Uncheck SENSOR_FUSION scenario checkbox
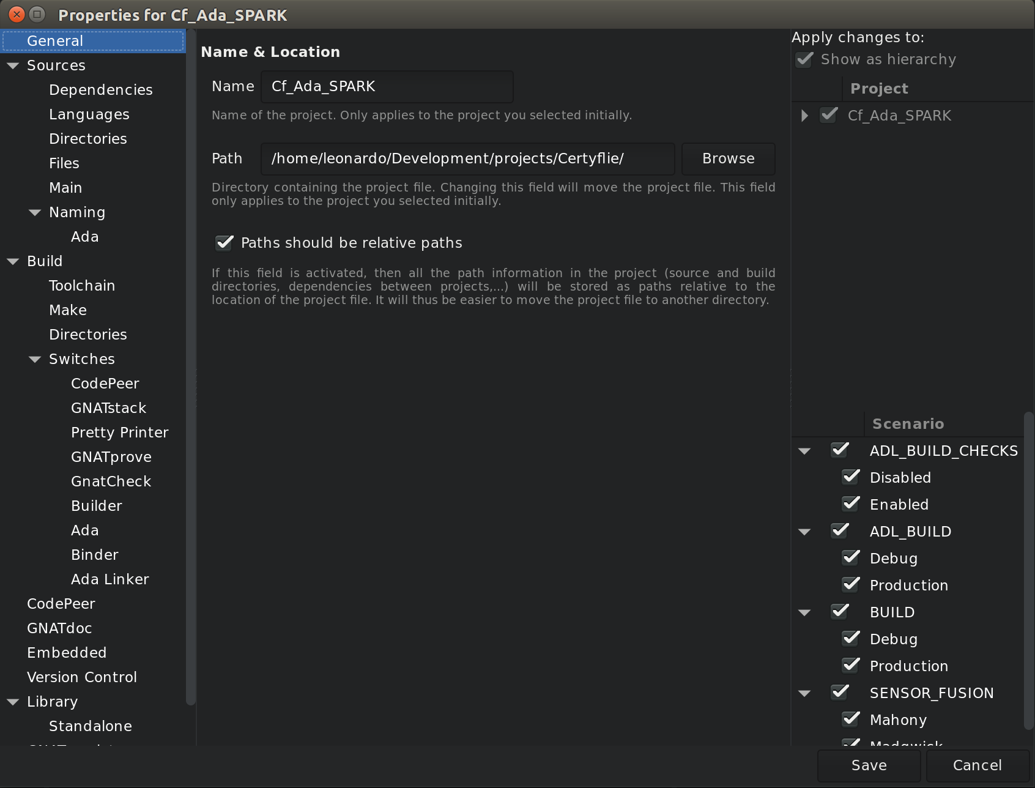The width and height of the screenshot is (1035, 788). [x=840, y=693]
